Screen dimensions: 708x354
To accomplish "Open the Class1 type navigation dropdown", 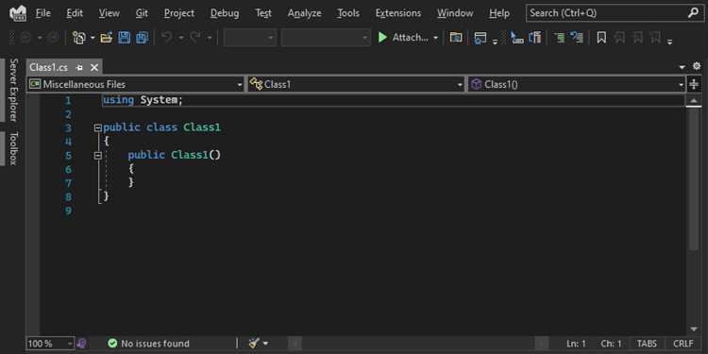I will tap(356, 84).
